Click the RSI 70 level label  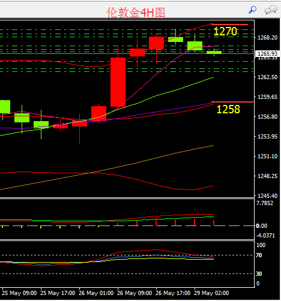(x=259, y=255)
